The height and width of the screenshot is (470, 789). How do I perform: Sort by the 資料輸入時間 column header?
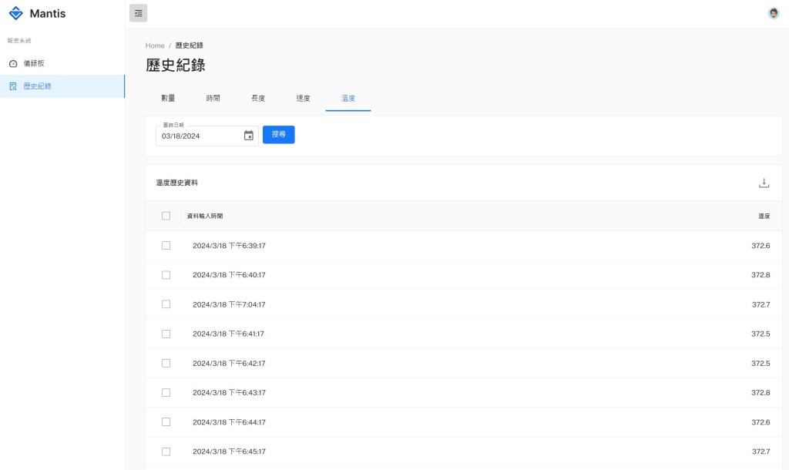pos(210,217)
